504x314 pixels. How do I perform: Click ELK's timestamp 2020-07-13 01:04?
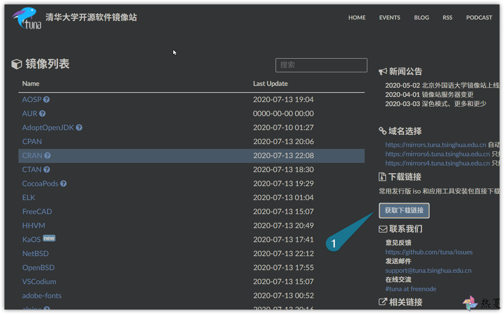click(283, 198)
